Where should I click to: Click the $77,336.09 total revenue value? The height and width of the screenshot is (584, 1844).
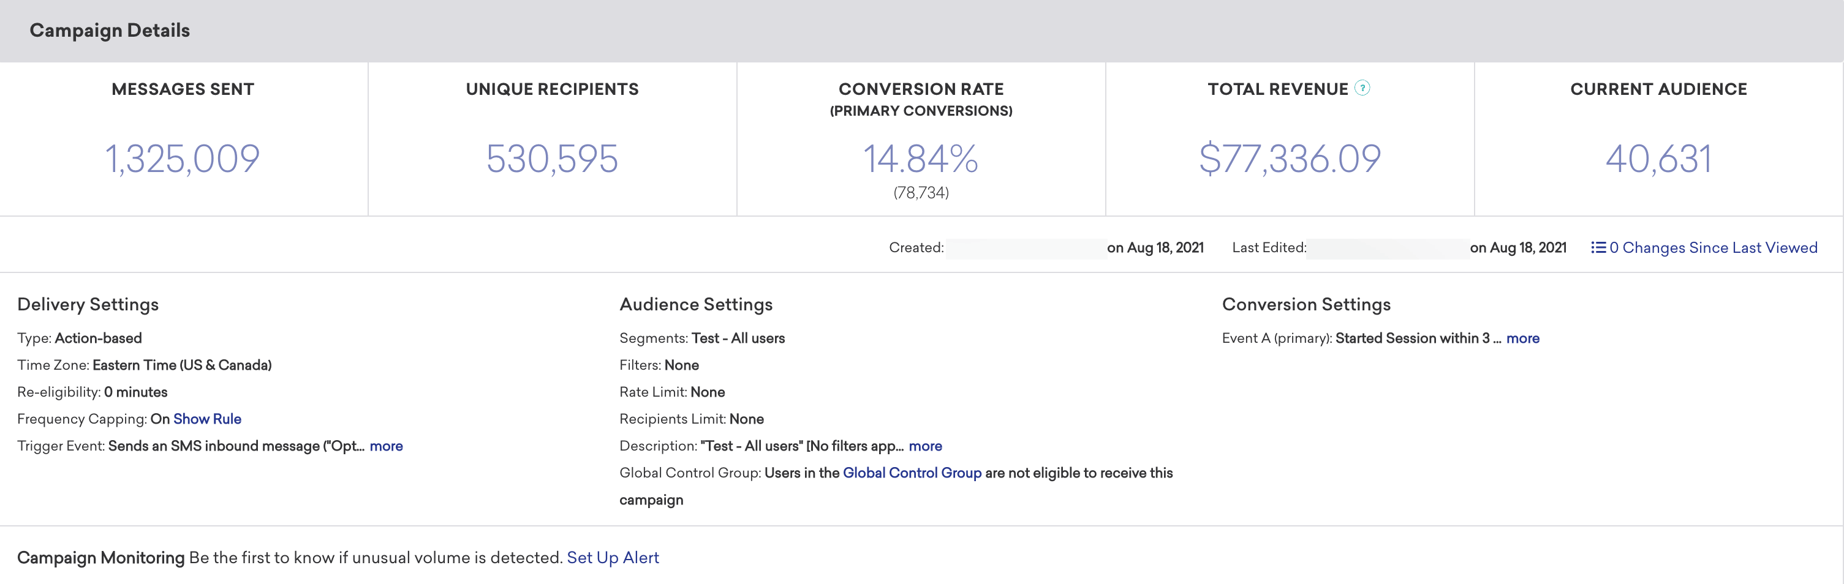[1290, 158]
